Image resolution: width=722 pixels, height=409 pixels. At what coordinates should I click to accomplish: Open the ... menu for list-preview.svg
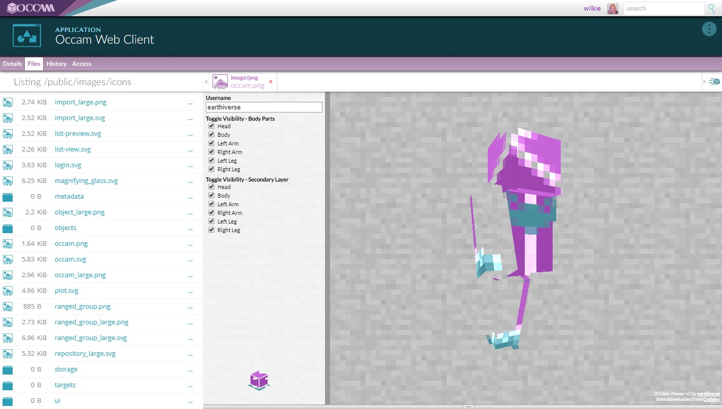coord(190,134)
